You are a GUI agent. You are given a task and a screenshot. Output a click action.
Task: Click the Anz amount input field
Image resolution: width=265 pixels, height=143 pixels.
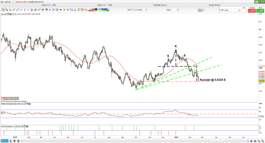pos(244,10)
